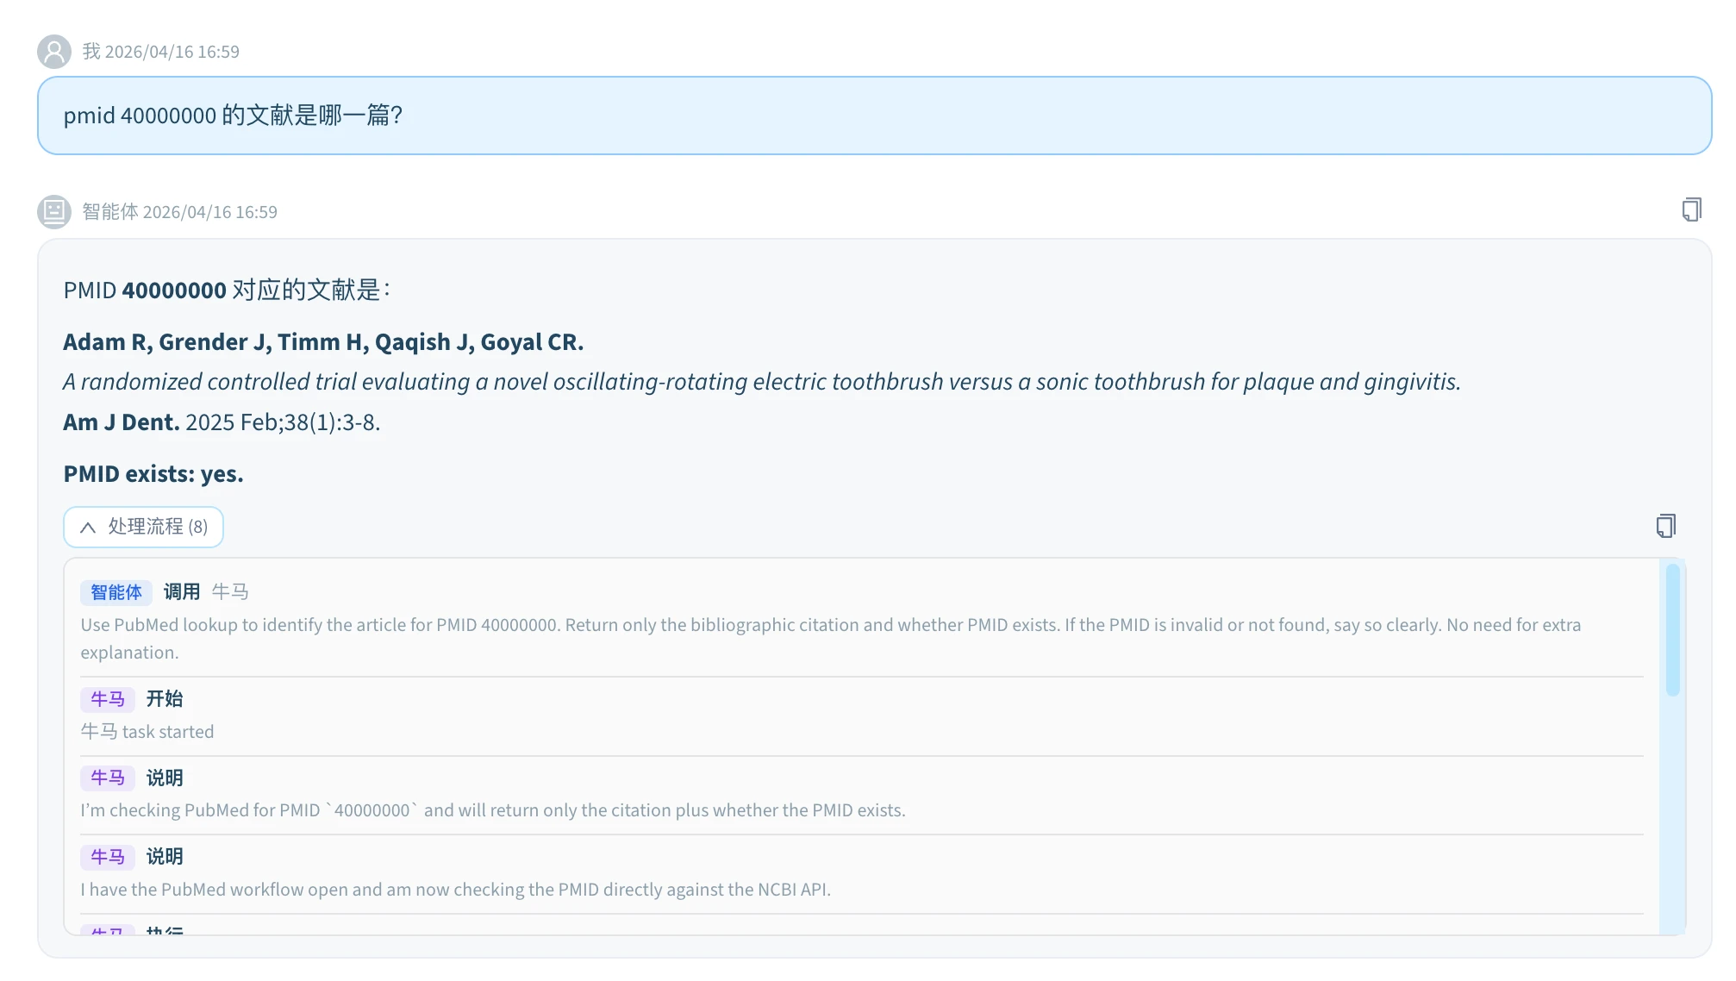Click the 智能体 2026/04/16 16:59 header text
1736x981 pixels.
179,212
